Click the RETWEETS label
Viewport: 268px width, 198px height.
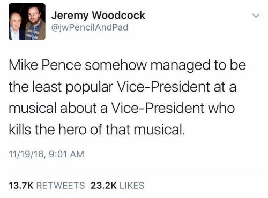[61, 186]
